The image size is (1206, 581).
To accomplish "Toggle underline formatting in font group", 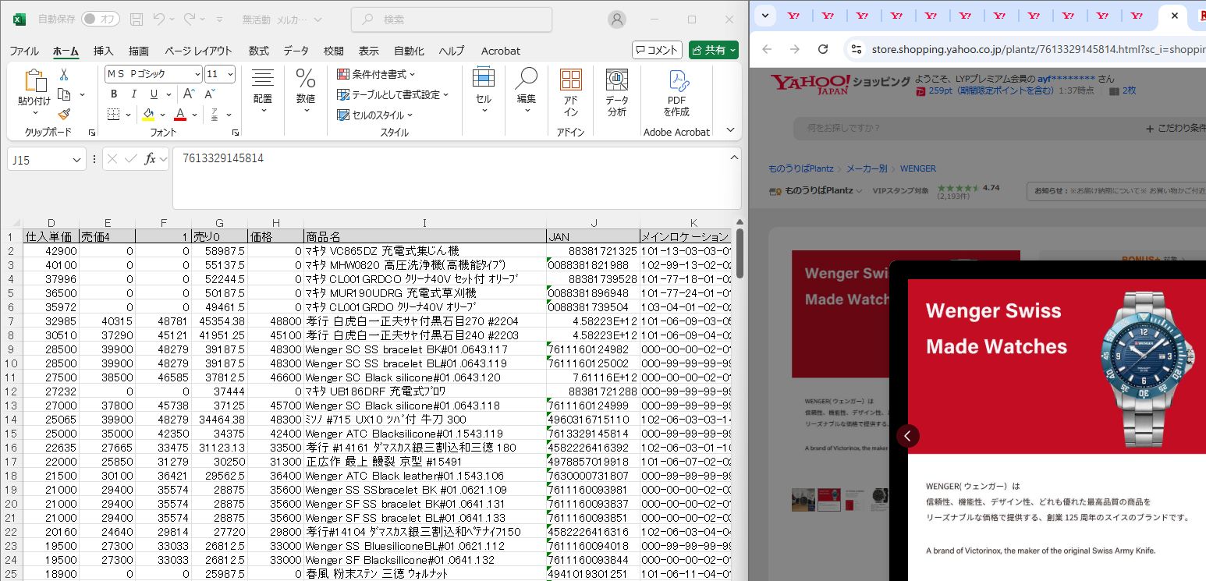I will pyautogui.click(x=154, y=94).
